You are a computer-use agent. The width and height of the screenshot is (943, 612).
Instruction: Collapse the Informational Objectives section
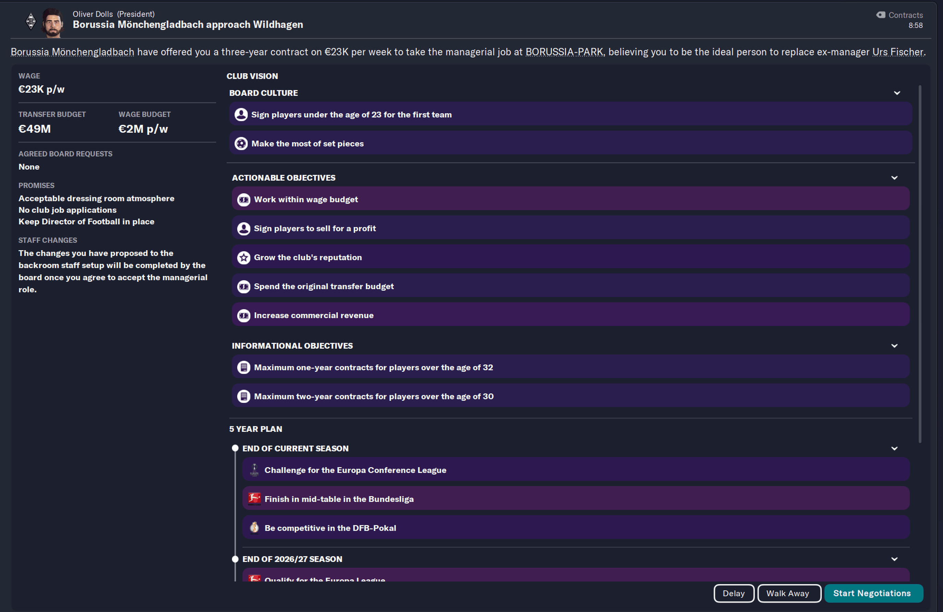coord(894,346)
